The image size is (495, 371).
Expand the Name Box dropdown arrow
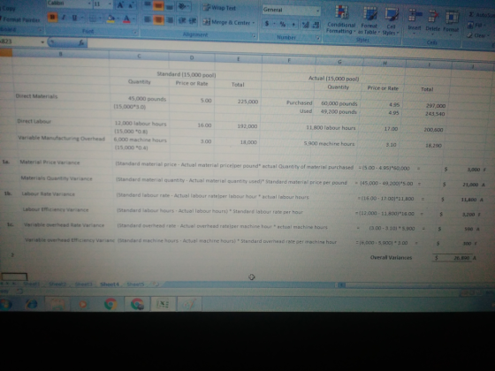42,42
